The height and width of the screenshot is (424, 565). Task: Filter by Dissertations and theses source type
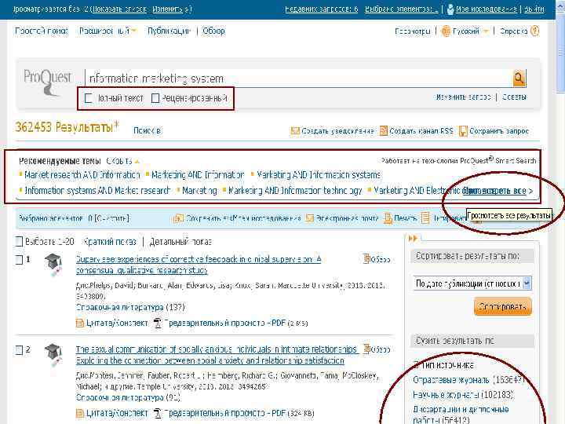(461, 415)
